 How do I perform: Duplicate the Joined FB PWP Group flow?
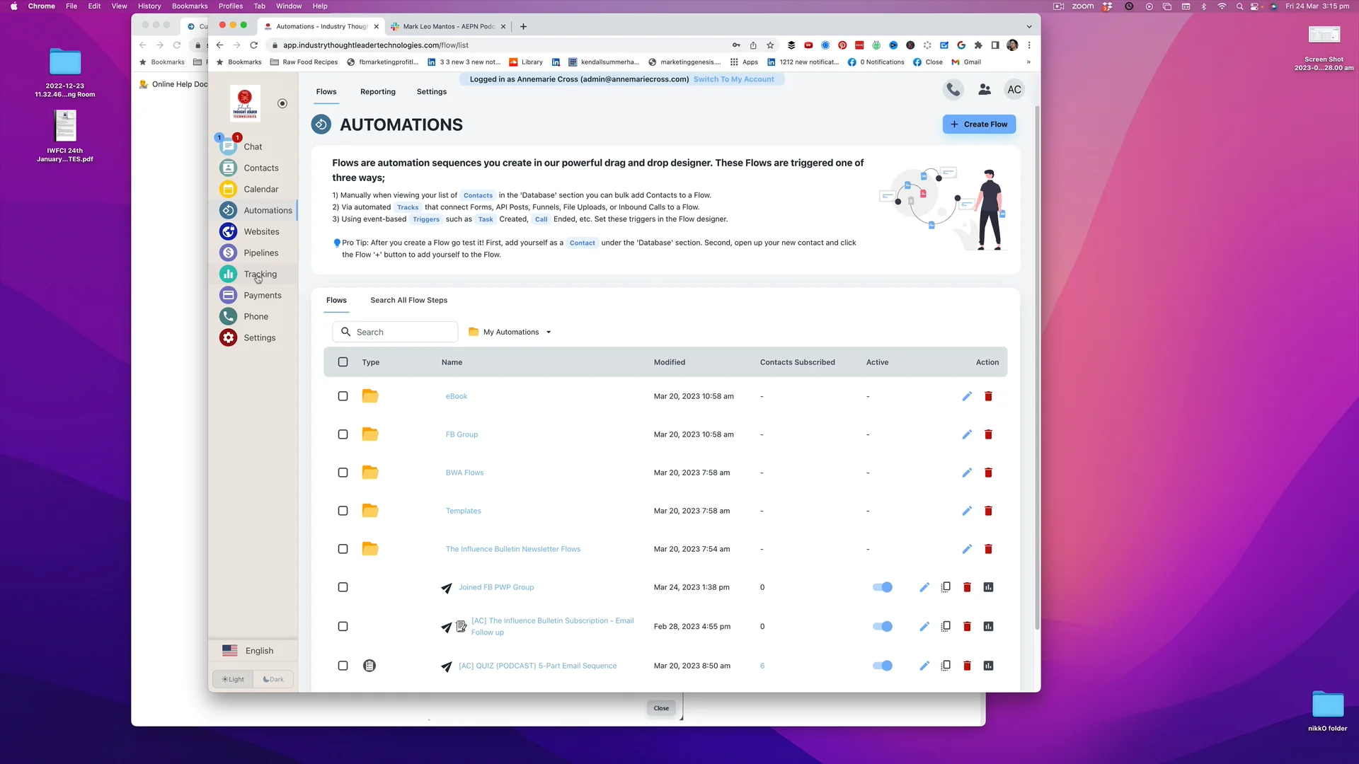point(946,587)
